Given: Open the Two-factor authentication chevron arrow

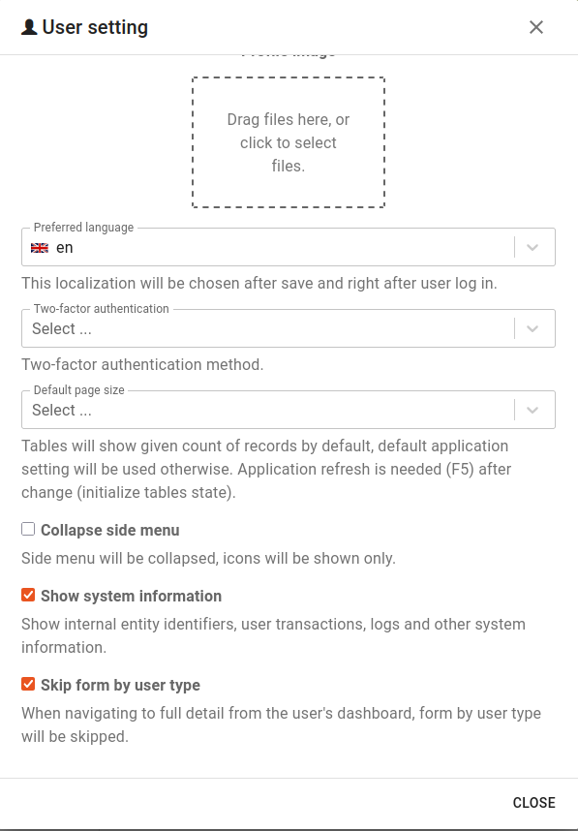Looking at the screenshot, I should pos(532,328).
